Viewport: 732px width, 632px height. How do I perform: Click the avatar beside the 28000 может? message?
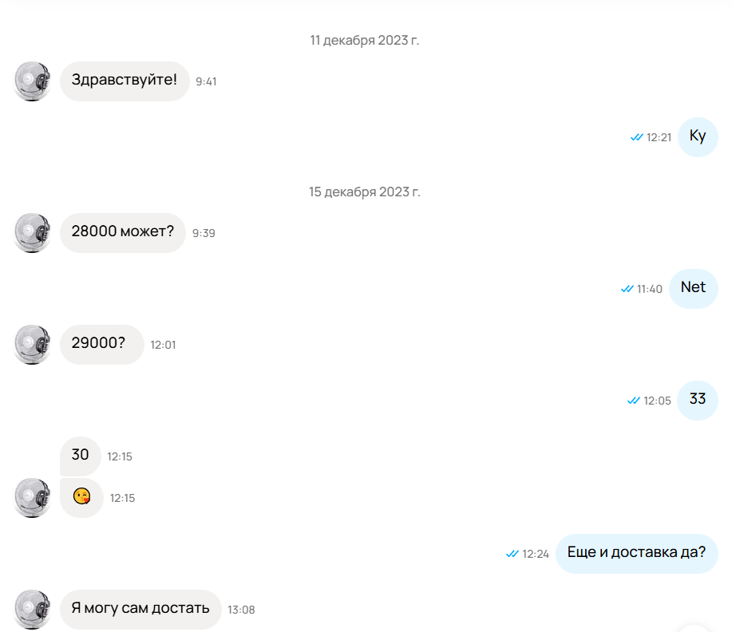[32, 233]
